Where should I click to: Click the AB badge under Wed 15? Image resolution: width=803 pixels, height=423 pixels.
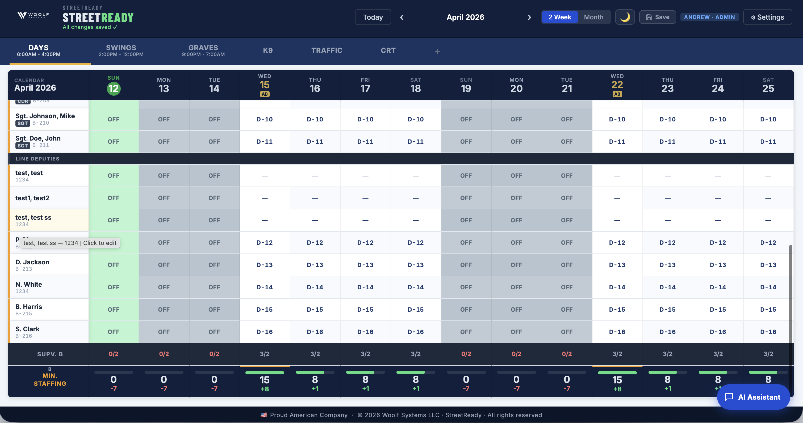[x=264, y=94]
